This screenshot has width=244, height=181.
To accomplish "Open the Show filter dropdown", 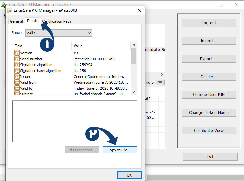I will [x=58, y=33].
